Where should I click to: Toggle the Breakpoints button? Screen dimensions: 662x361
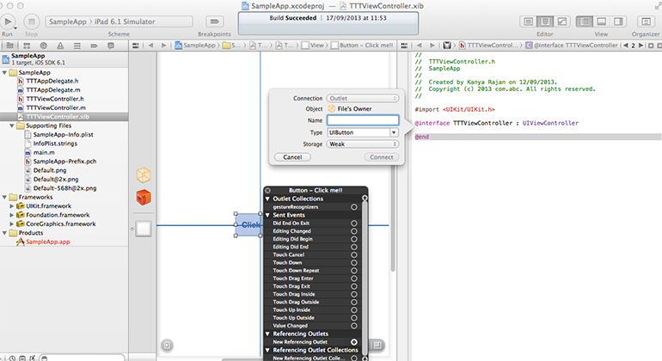click(214, 21)
